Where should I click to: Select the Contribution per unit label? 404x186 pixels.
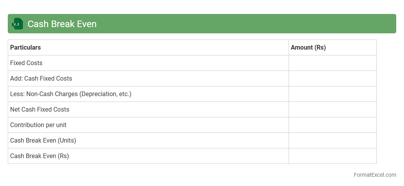tap(38, 125)
